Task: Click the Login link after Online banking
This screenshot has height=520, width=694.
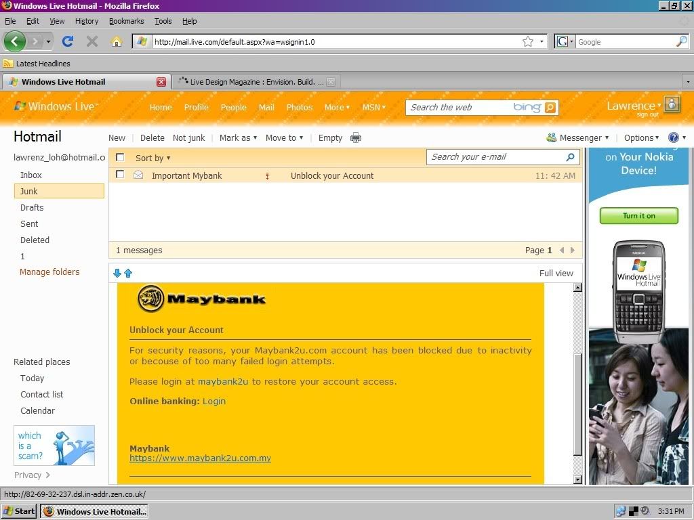Action: [x=214, y=401]
